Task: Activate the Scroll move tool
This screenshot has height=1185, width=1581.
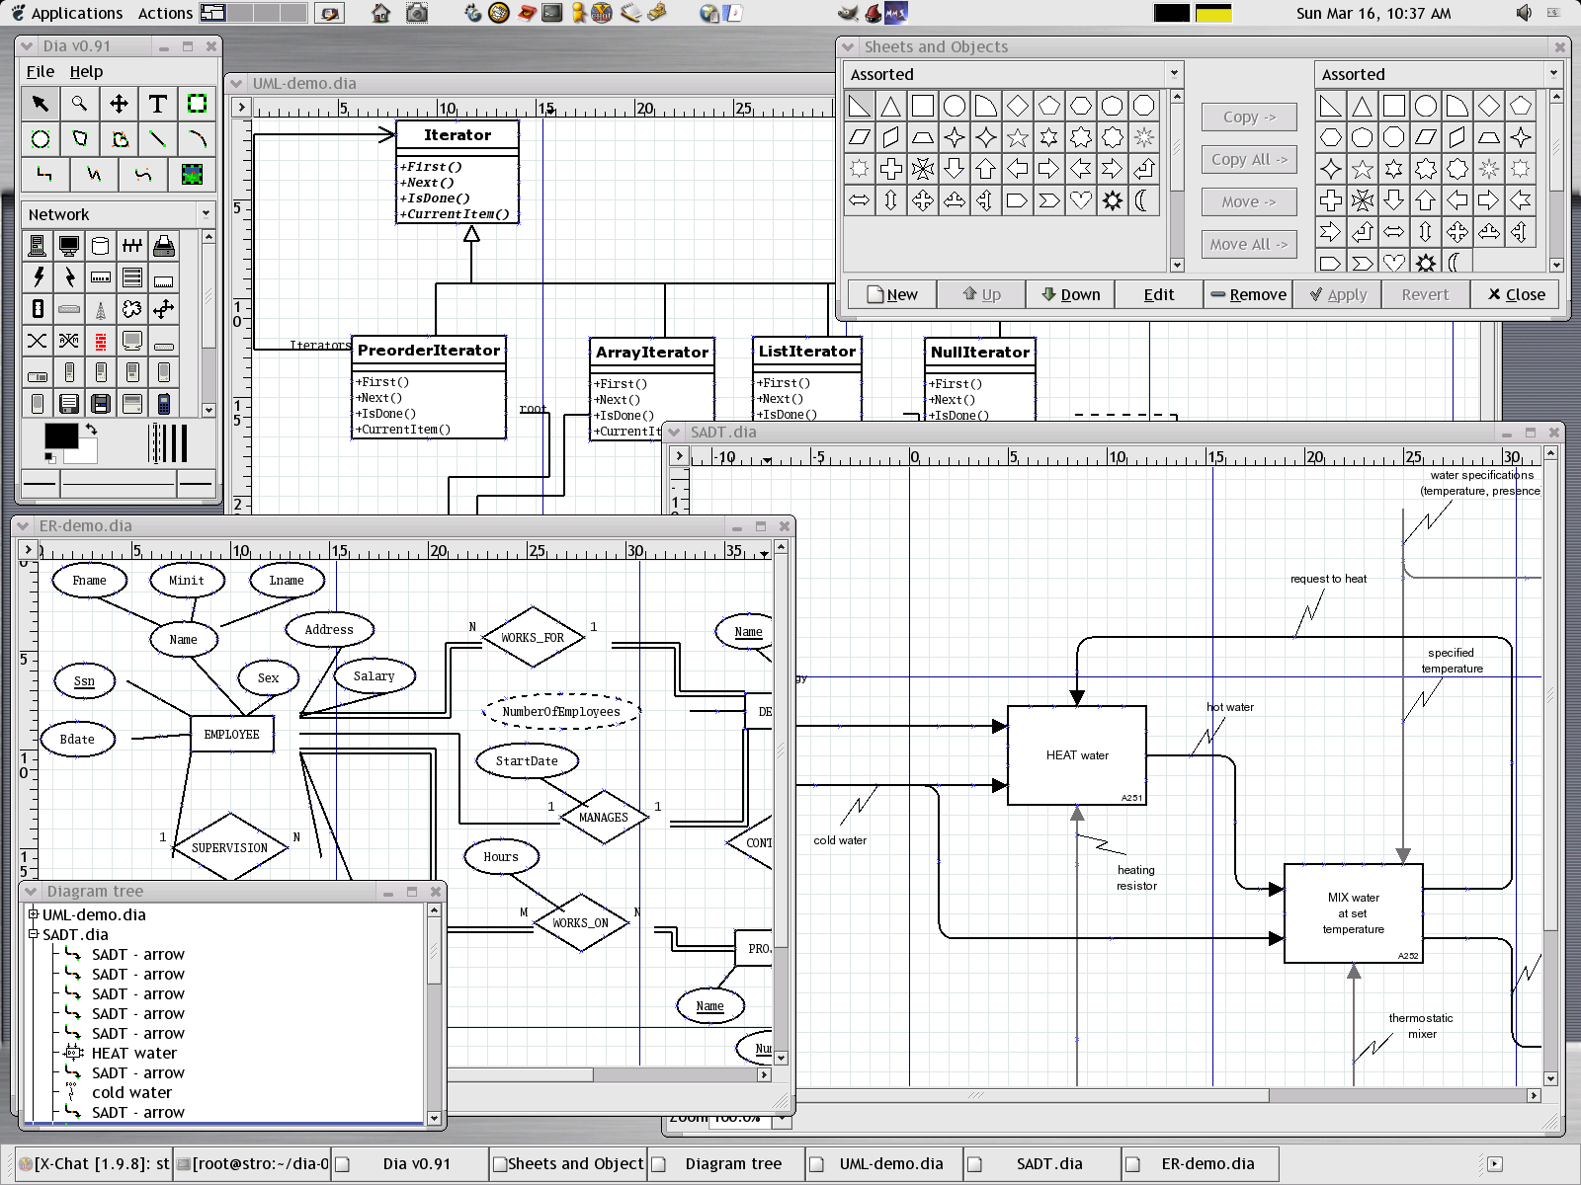Action: (x=119, y=104)
